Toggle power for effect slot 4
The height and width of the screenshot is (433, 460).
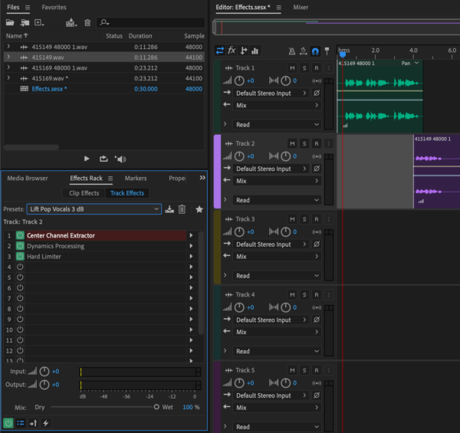point(20,267)
